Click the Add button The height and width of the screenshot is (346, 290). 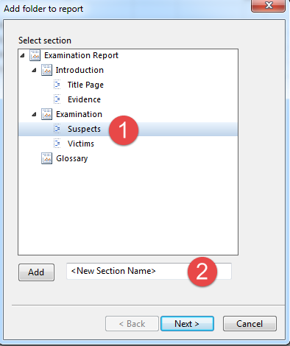pos(36,272)
